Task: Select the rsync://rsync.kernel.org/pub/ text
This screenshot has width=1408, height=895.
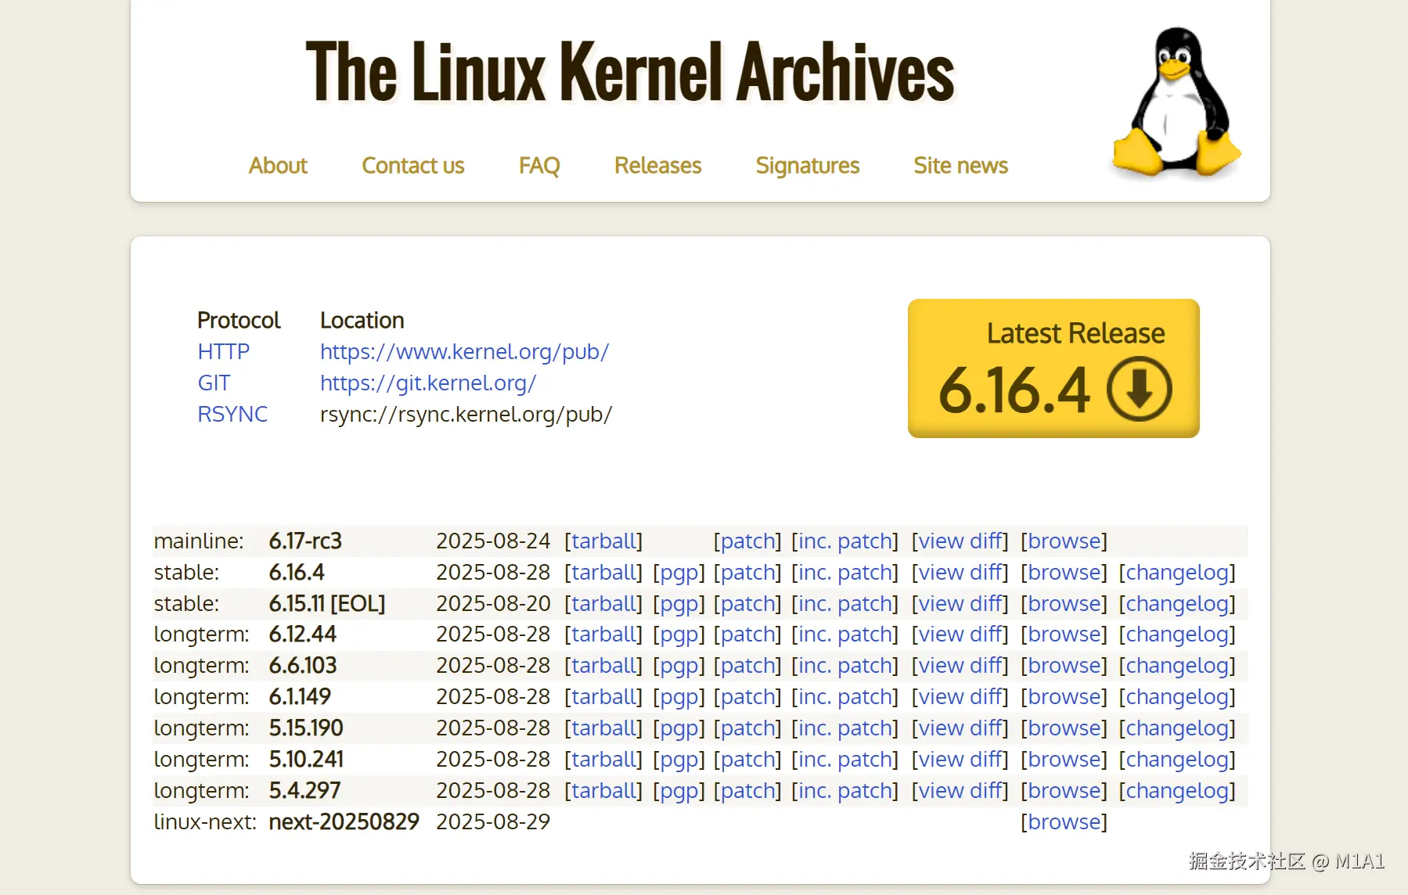Action: pos(466,415)
